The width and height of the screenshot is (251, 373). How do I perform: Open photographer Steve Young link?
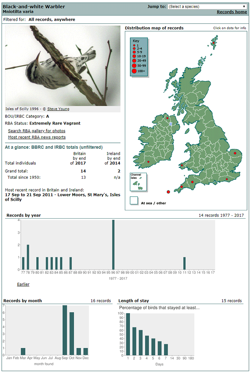[x=58, y=109]
